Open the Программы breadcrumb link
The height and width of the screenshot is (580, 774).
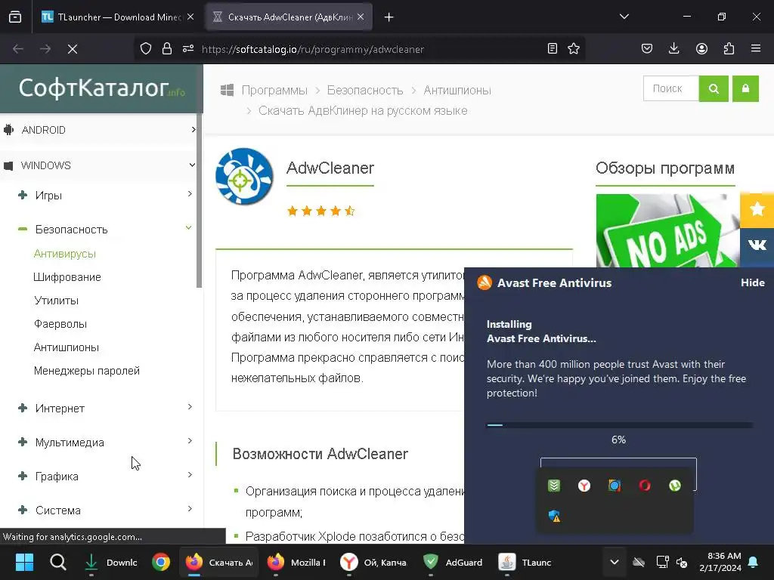click(274, 91)
